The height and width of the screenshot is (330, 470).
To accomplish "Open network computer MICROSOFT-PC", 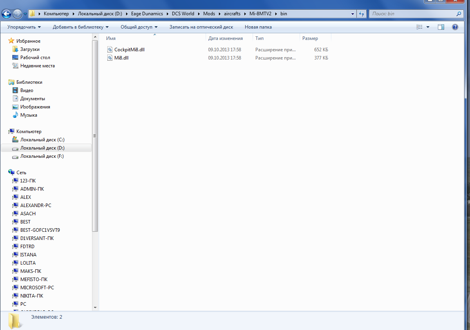I will pos(37,288).
